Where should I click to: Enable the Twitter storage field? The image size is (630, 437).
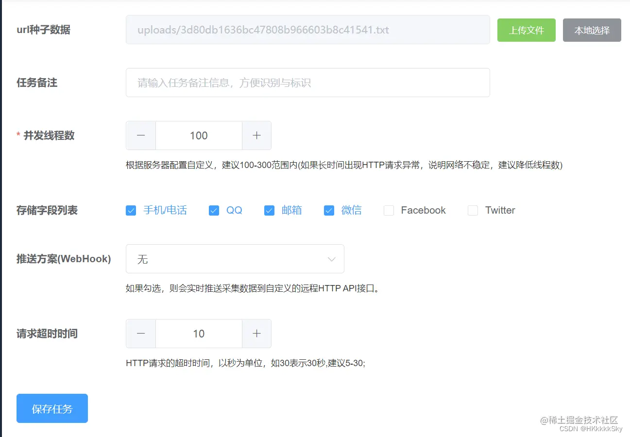(x=472, y=210)
